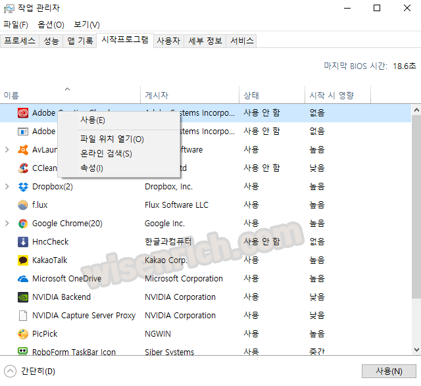Click the Microsoft OneDrive row name
The width and height of the screenshot is (421, 386).
(x=66, y=279)
